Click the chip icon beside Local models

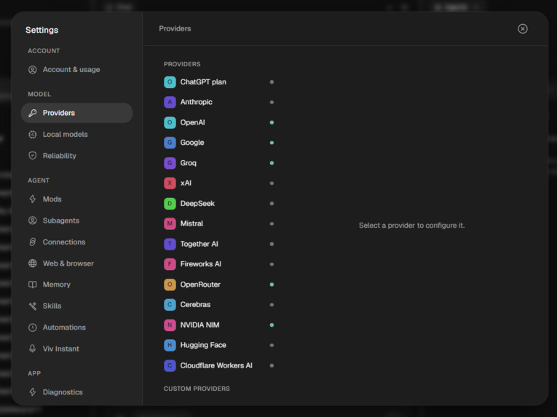coord(33,134)
